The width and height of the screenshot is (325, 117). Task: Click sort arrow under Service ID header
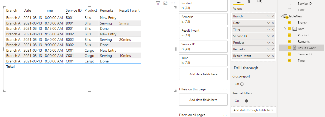67,13
